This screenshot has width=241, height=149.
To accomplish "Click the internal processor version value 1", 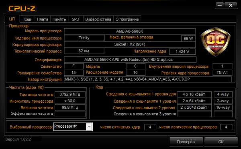I will click(222, 66).
